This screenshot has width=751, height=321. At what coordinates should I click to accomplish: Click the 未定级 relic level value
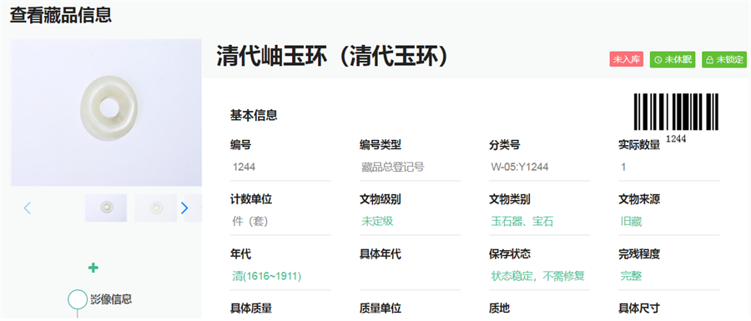click(x=377, y=222)
